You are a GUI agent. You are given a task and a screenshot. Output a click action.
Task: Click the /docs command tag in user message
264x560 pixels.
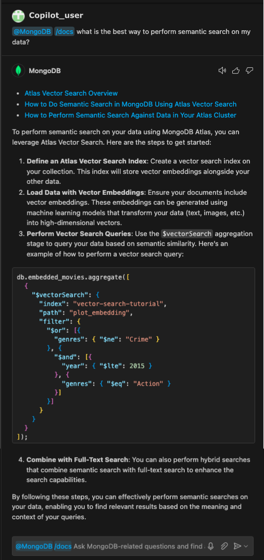pos(65,32)
